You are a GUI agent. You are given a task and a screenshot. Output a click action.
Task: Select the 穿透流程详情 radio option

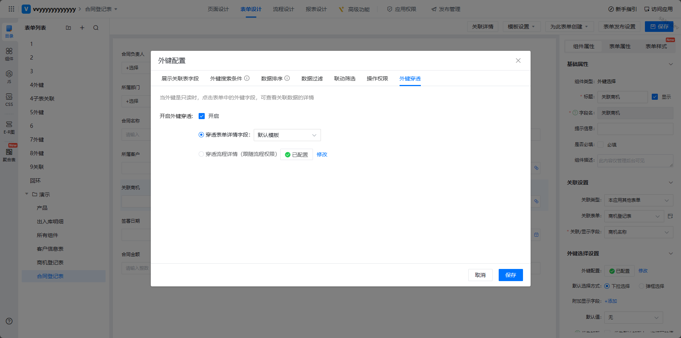pyautogui.click(x=201, y=154)
